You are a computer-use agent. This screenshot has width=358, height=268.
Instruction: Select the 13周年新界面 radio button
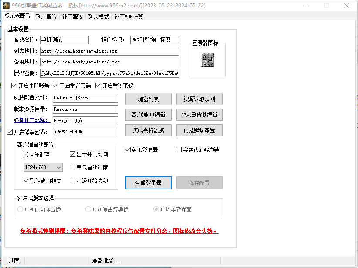tap(156, 209)
